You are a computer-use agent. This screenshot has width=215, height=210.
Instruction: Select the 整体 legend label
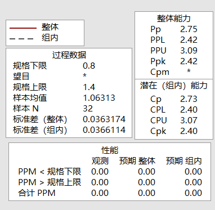(50, 27)
